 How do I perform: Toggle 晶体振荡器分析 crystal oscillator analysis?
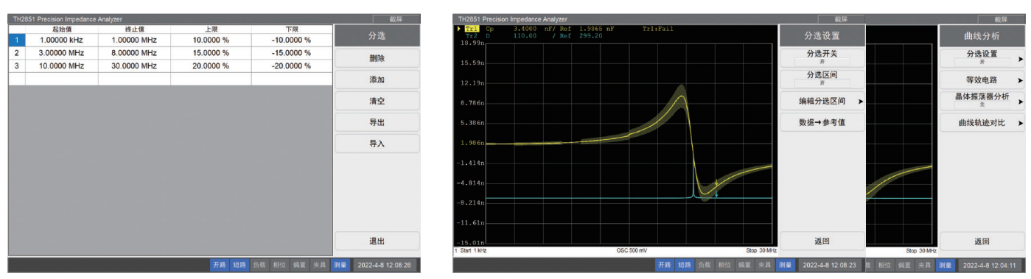[x=982, y=100]
